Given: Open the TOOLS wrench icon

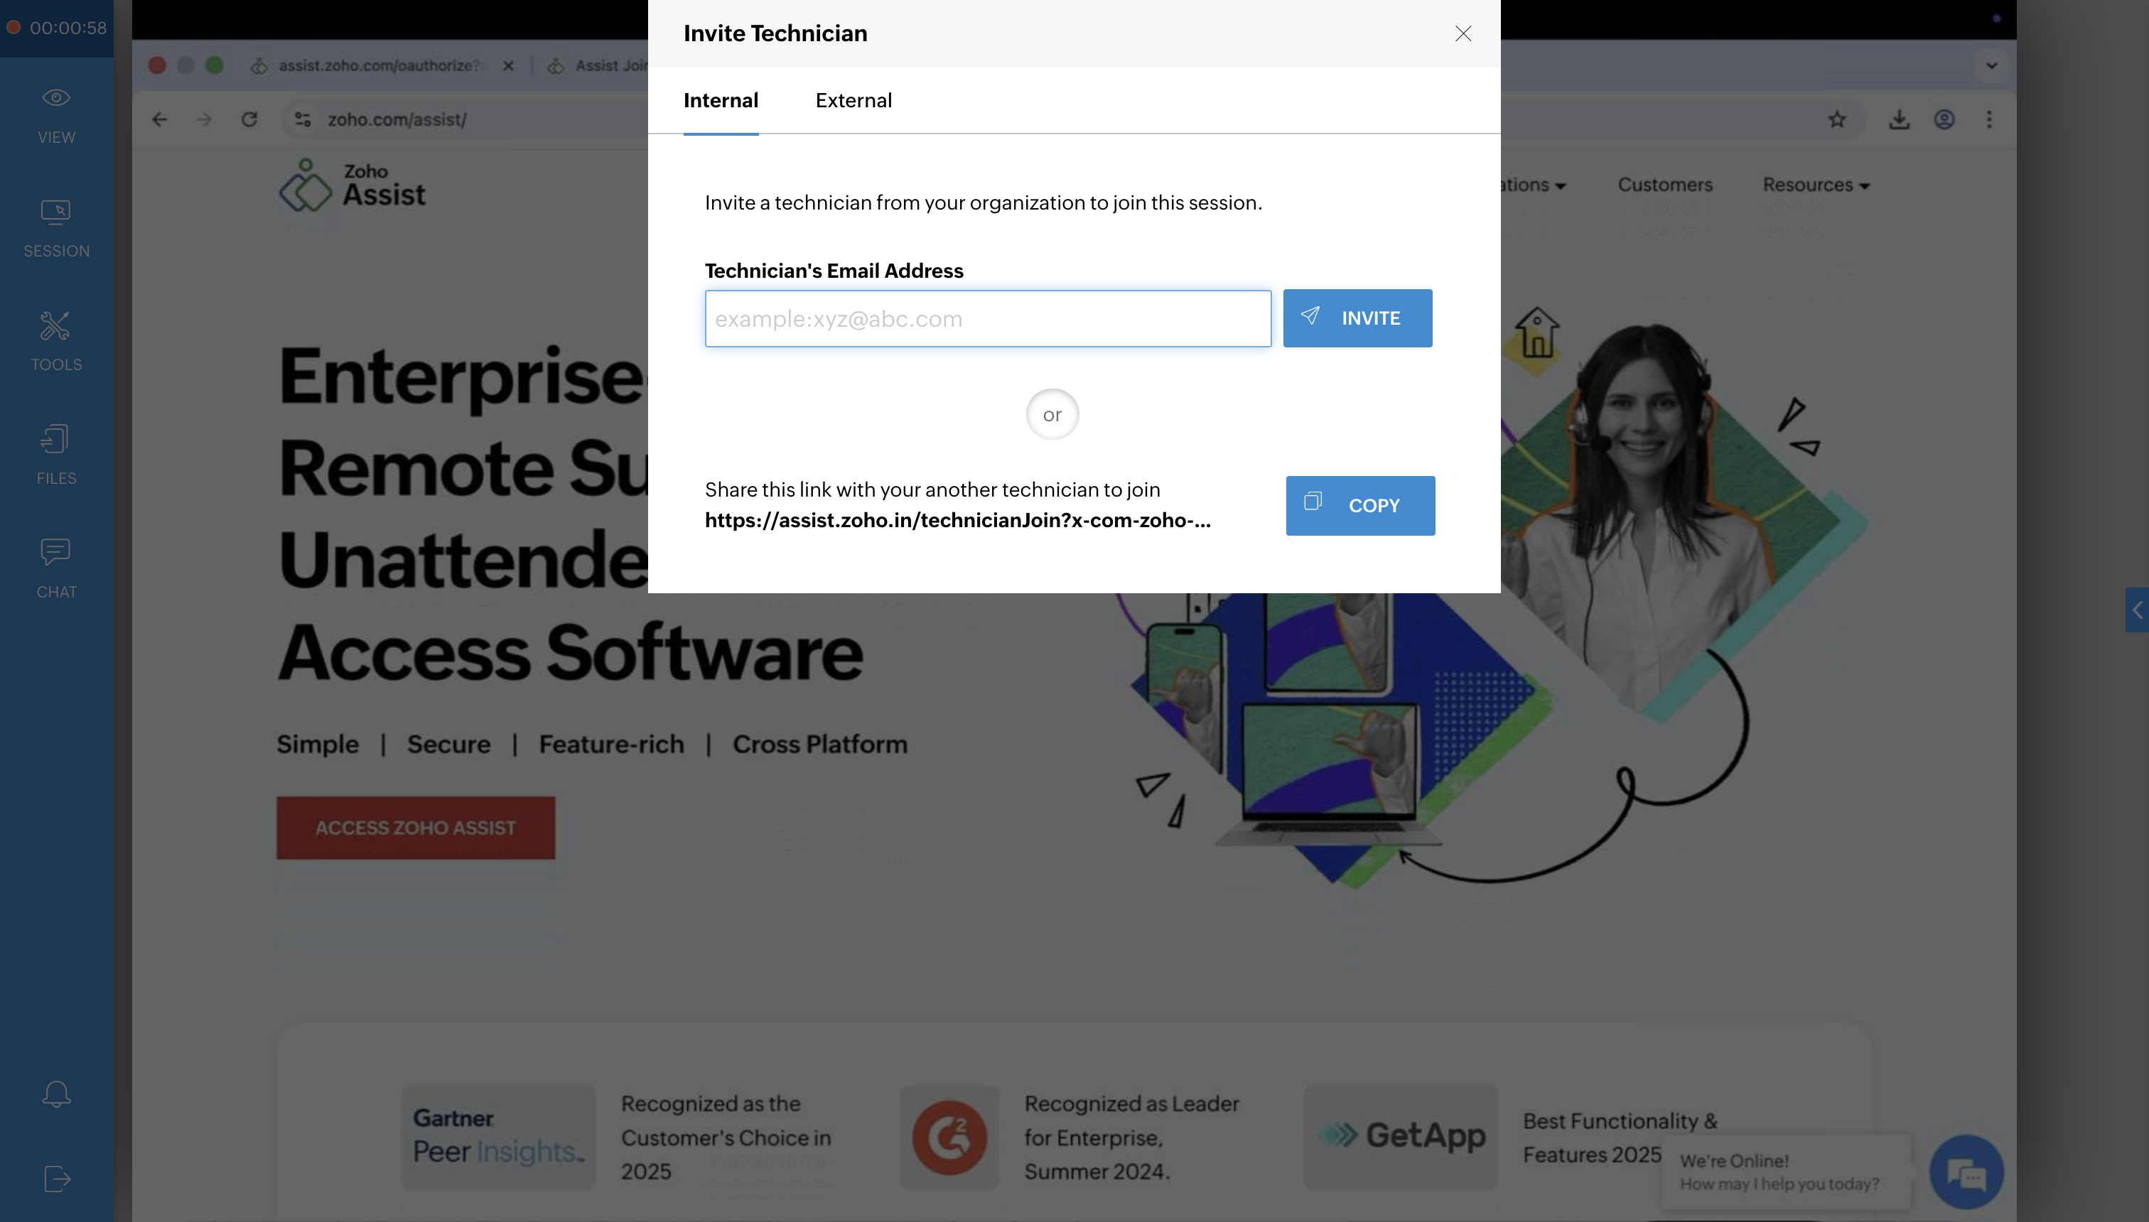Looking at the screenshot, I should tap(56, 327).
